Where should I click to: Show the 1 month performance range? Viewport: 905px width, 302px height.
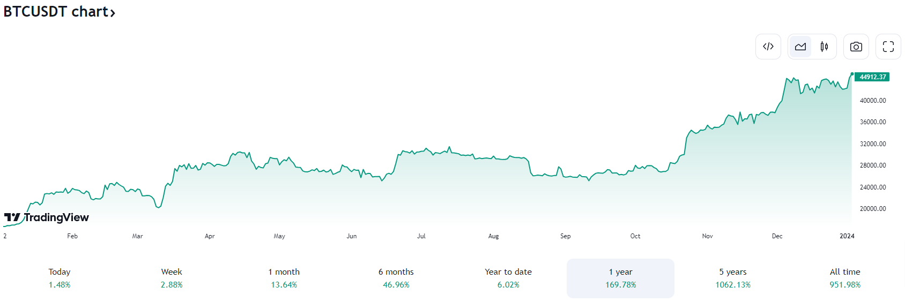click(x=284, y=278)
